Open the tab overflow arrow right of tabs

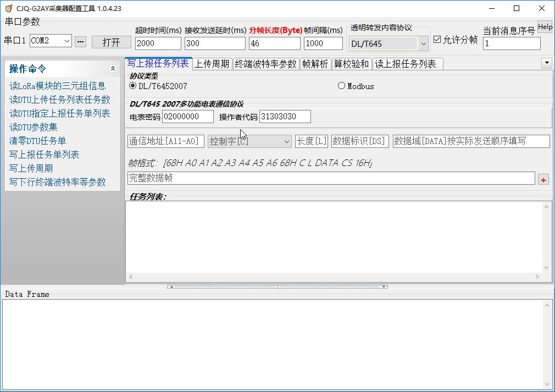click(546, 63)
